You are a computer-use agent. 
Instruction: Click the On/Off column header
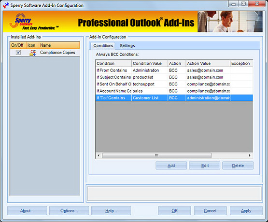[x=18, y=45]
